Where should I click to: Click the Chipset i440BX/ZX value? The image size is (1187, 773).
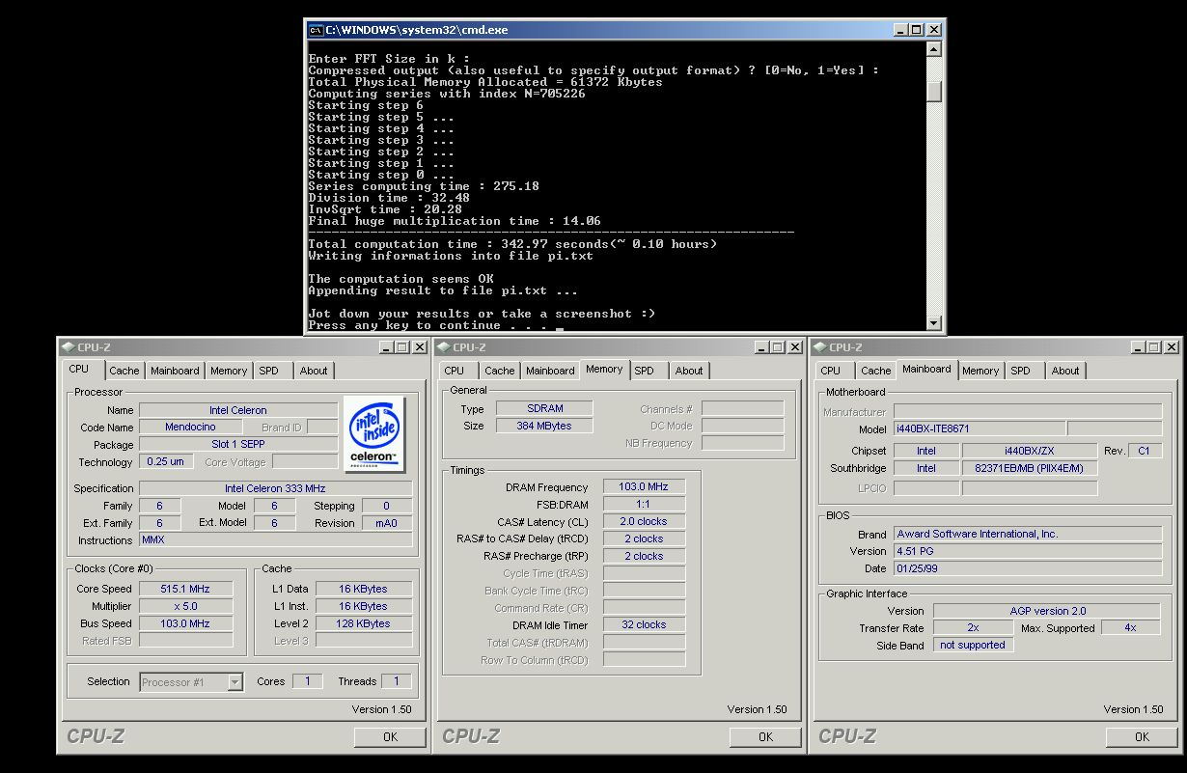1030,451
